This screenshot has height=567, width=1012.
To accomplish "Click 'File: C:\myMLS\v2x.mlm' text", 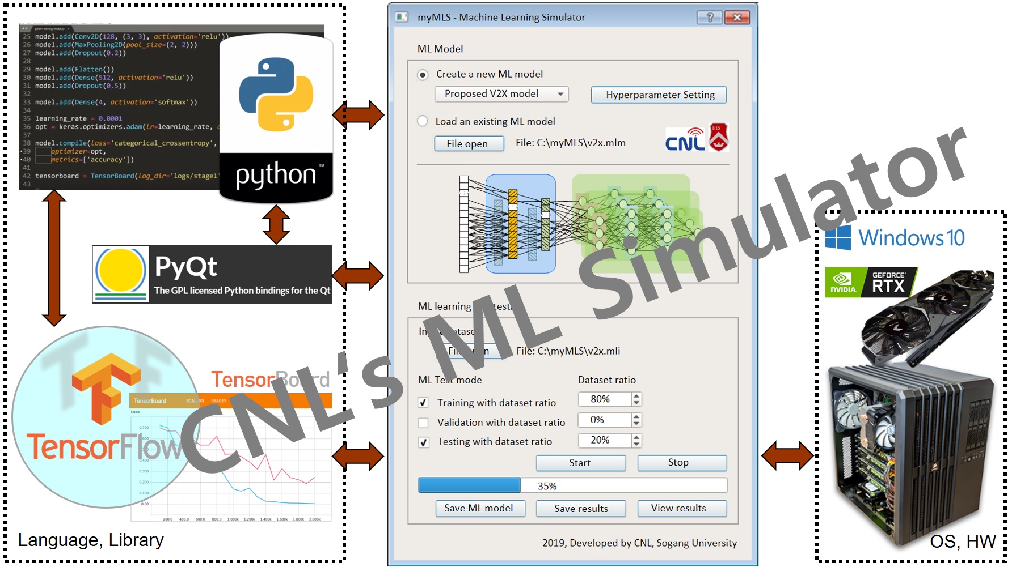I will tap(571, 143).
